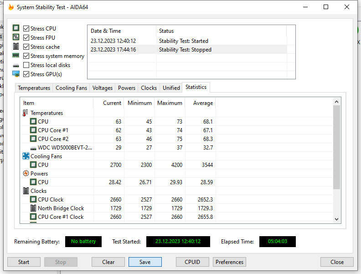Open the Cooling Fans tab
Image resolution: width=361 pixels, height=274 pixels.
pos(71,88)
